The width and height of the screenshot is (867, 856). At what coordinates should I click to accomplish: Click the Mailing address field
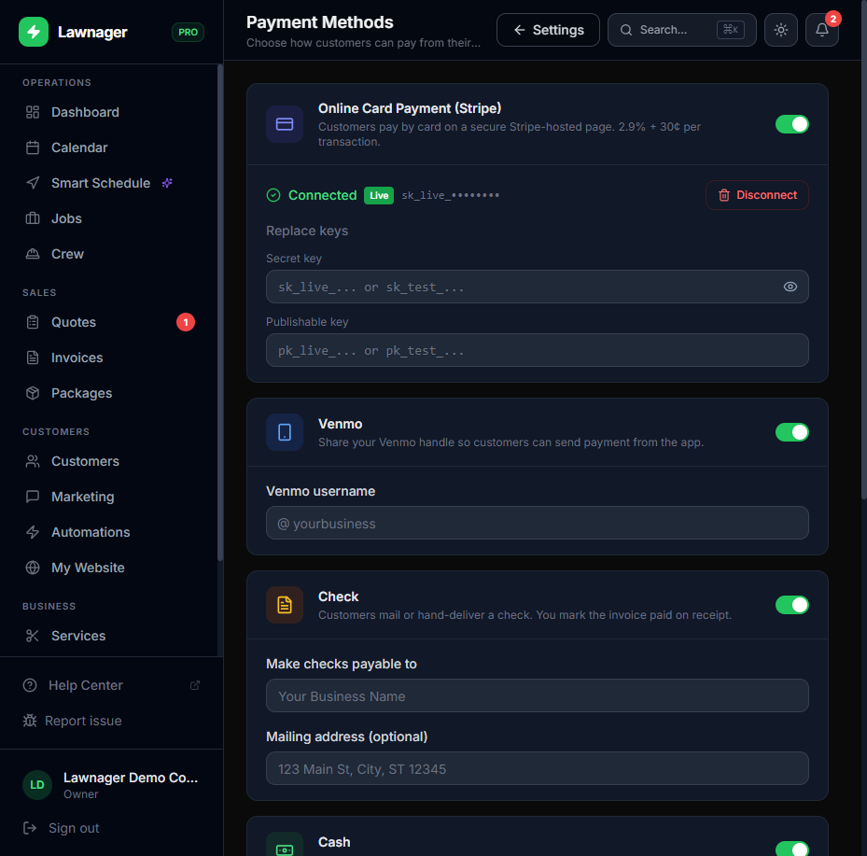[x=537, y=768]
